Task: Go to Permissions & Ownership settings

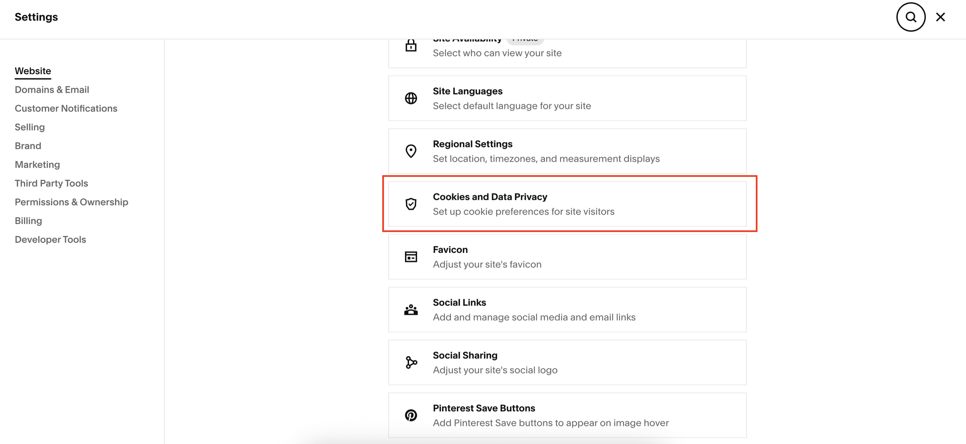Action: pos(71,202)
